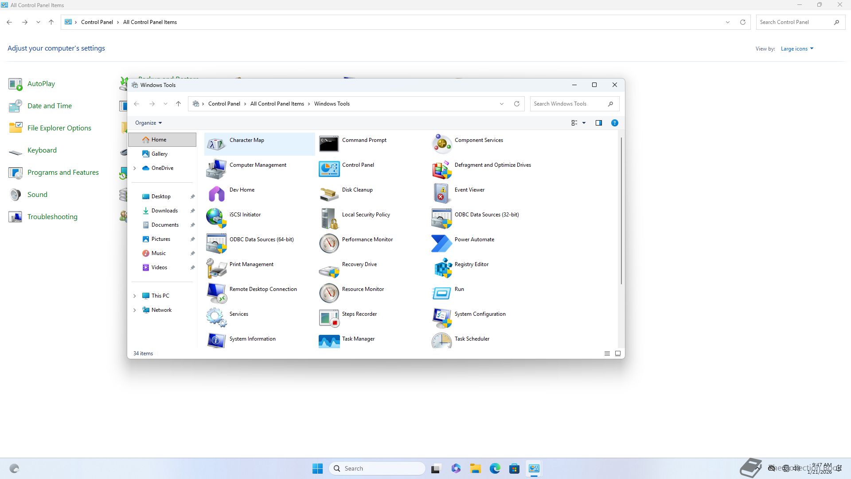Toggle the preview pane button
Screen dimensions: 851x479
[x=599, y=123]
